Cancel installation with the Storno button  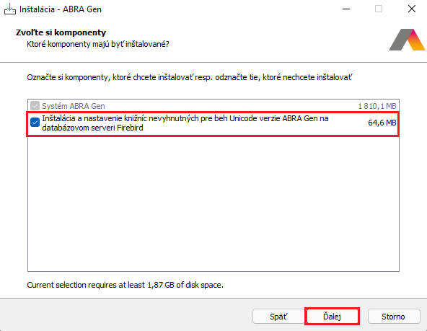tap(394, 317)
